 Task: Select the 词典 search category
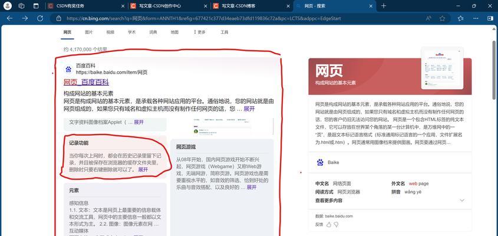153,32
